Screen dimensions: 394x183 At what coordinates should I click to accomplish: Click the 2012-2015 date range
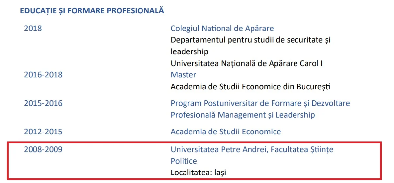[43, 132]
